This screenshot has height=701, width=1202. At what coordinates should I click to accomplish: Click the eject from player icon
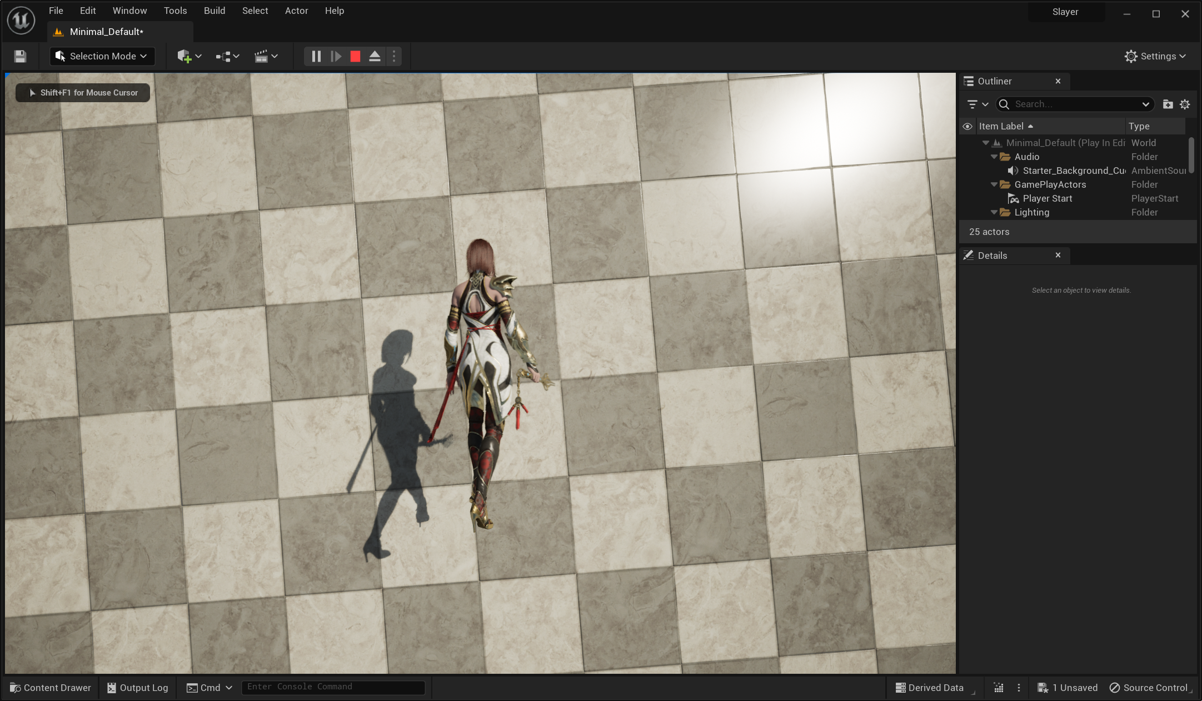[x=375, y=56]
